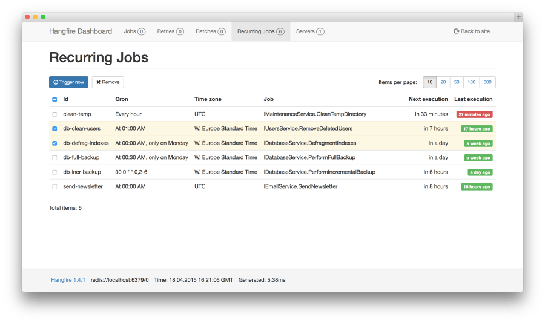This screenshot has height=323, width=545.
Task: Uncheck the db-clean-users row checkbox
Action: pyautogui.click(x=54, y=129)
